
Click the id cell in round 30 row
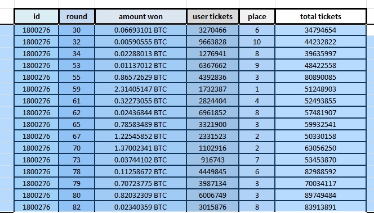[36, 30]
